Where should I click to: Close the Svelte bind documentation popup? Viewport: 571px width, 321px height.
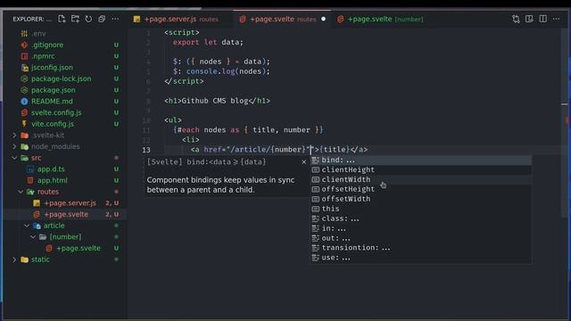pos(304,162)
